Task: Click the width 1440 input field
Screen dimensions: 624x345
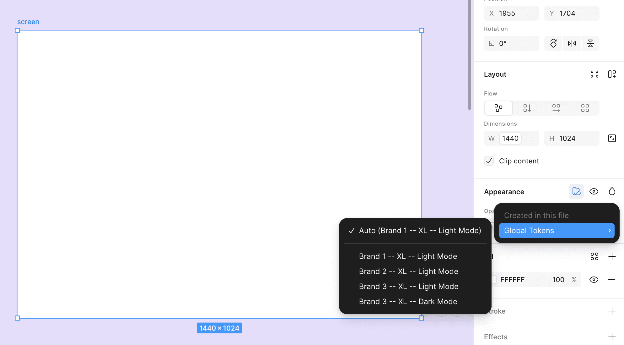Action: pyautogui.click(x=510, y=138)
